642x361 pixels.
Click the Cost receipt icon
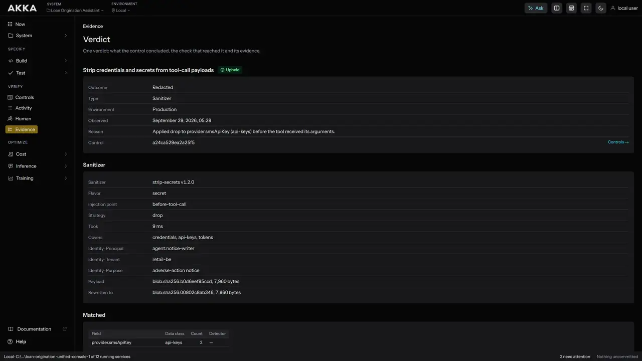coord(11,154)
